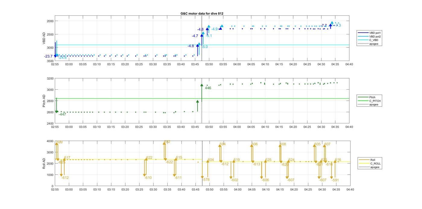Click the "606" roll data label
Viewport: 422px width, 209px height.
[255, 144]
